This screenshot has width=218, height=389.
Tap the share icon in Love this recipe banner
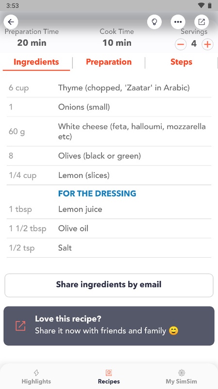[20, 326]
